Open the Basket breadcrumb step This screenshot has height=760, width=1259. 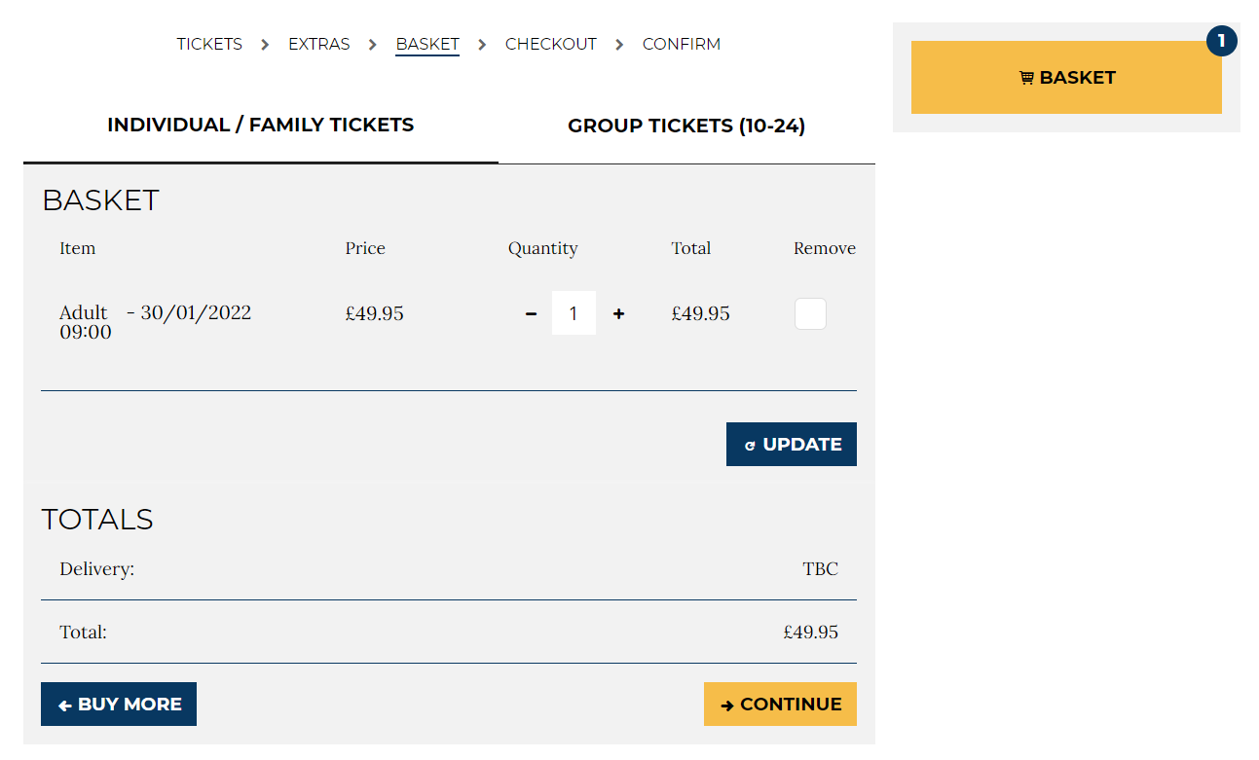pos(426,44)
